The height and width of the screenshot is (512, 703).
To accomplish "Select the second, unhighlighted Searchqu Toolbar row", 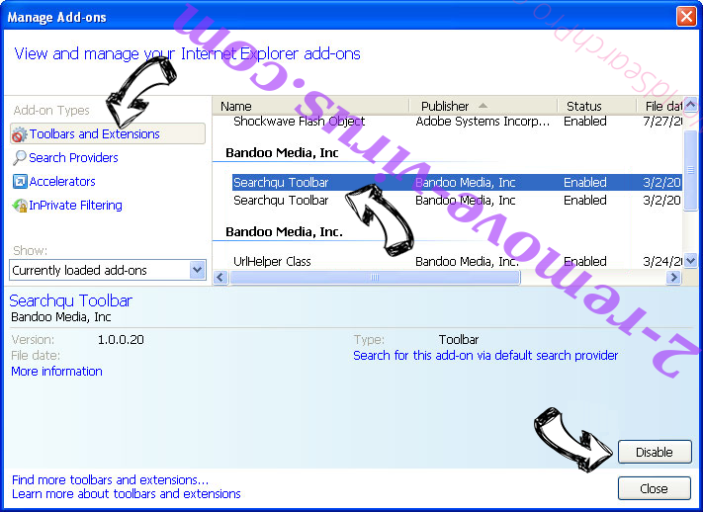I will coord(457,201).
